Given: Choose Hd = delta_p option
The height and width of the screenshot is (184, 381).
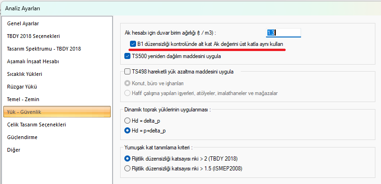Looking at the screenshot, I should point(127,121).
